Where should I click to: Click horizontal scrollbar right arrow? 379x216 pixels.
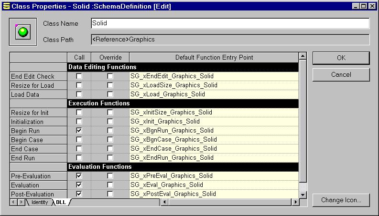point(295,202)
